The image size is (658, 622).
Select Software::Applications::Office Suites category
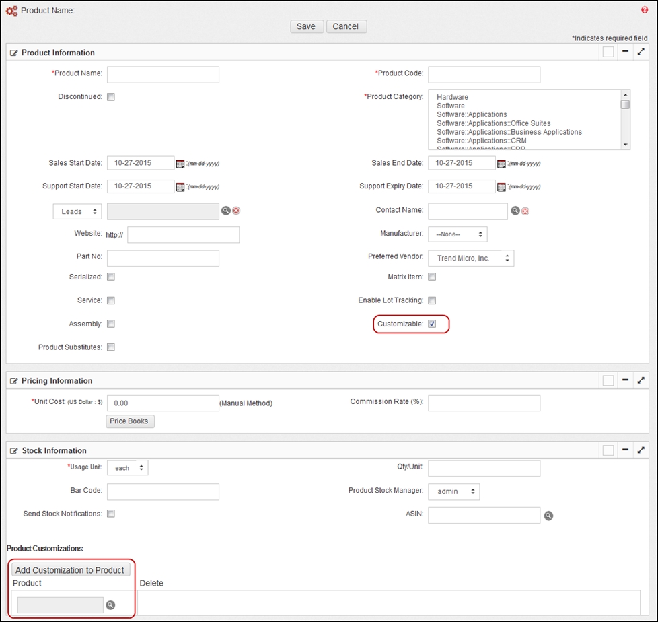pos(494,123)
